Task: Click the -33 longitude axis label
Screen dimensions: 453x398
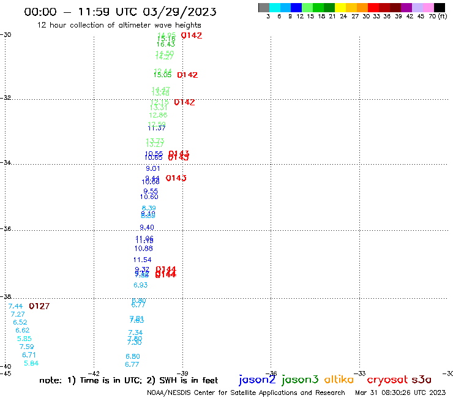Action: (360, 374)
